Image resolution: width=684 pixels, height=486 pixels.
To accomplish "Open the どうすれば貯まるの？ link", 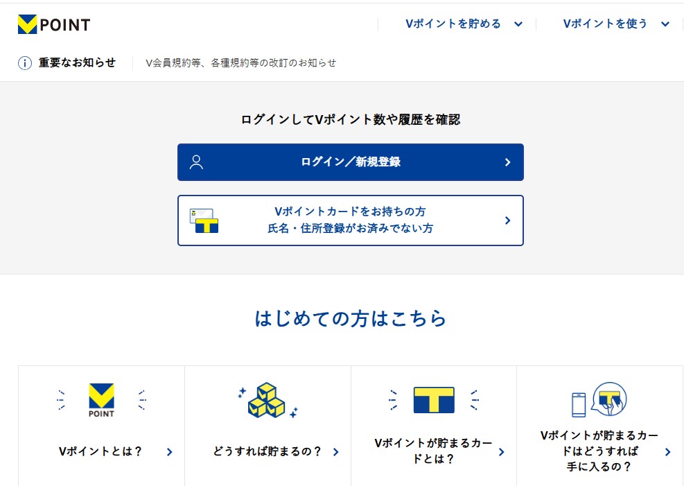I will [268, 451].
